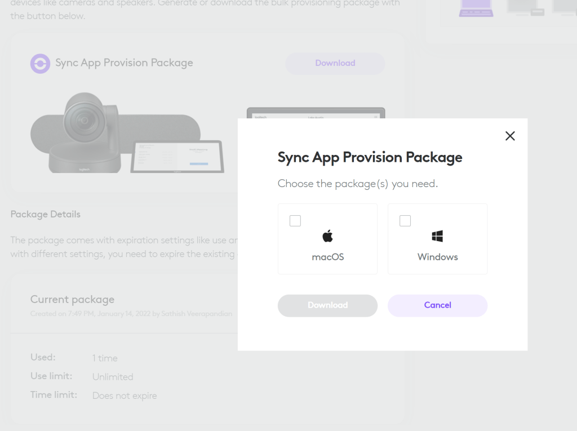Click the Unlimited use limit value
Image resolution: width=577 pixels, height=431 pixels.
(x=113, y=377)
